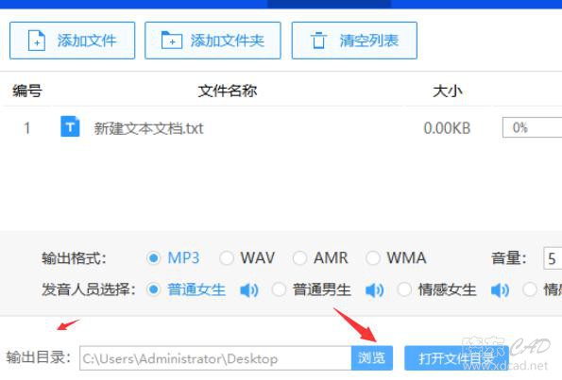
Task: Click the 文件名称 column header
Action: (228, 91)
